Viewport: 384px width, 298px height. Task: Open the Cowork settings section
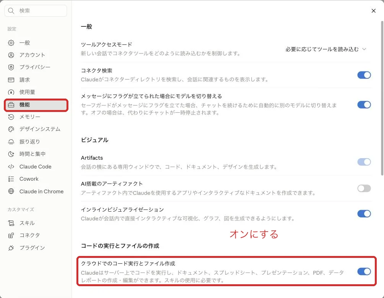(x=36, y=179)
